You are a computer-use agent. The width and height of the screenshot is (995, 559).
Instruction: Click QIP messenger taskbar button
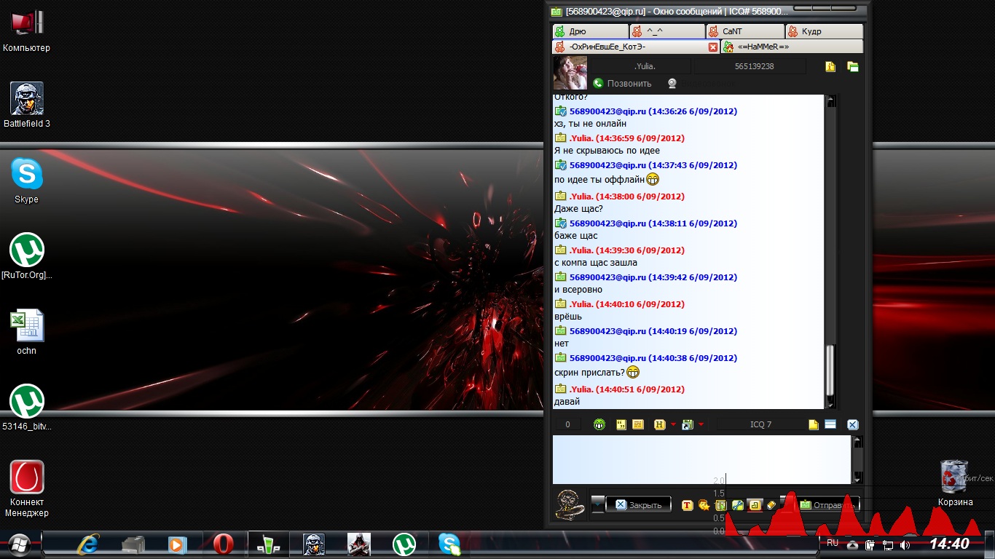click(x=268, y=544)
